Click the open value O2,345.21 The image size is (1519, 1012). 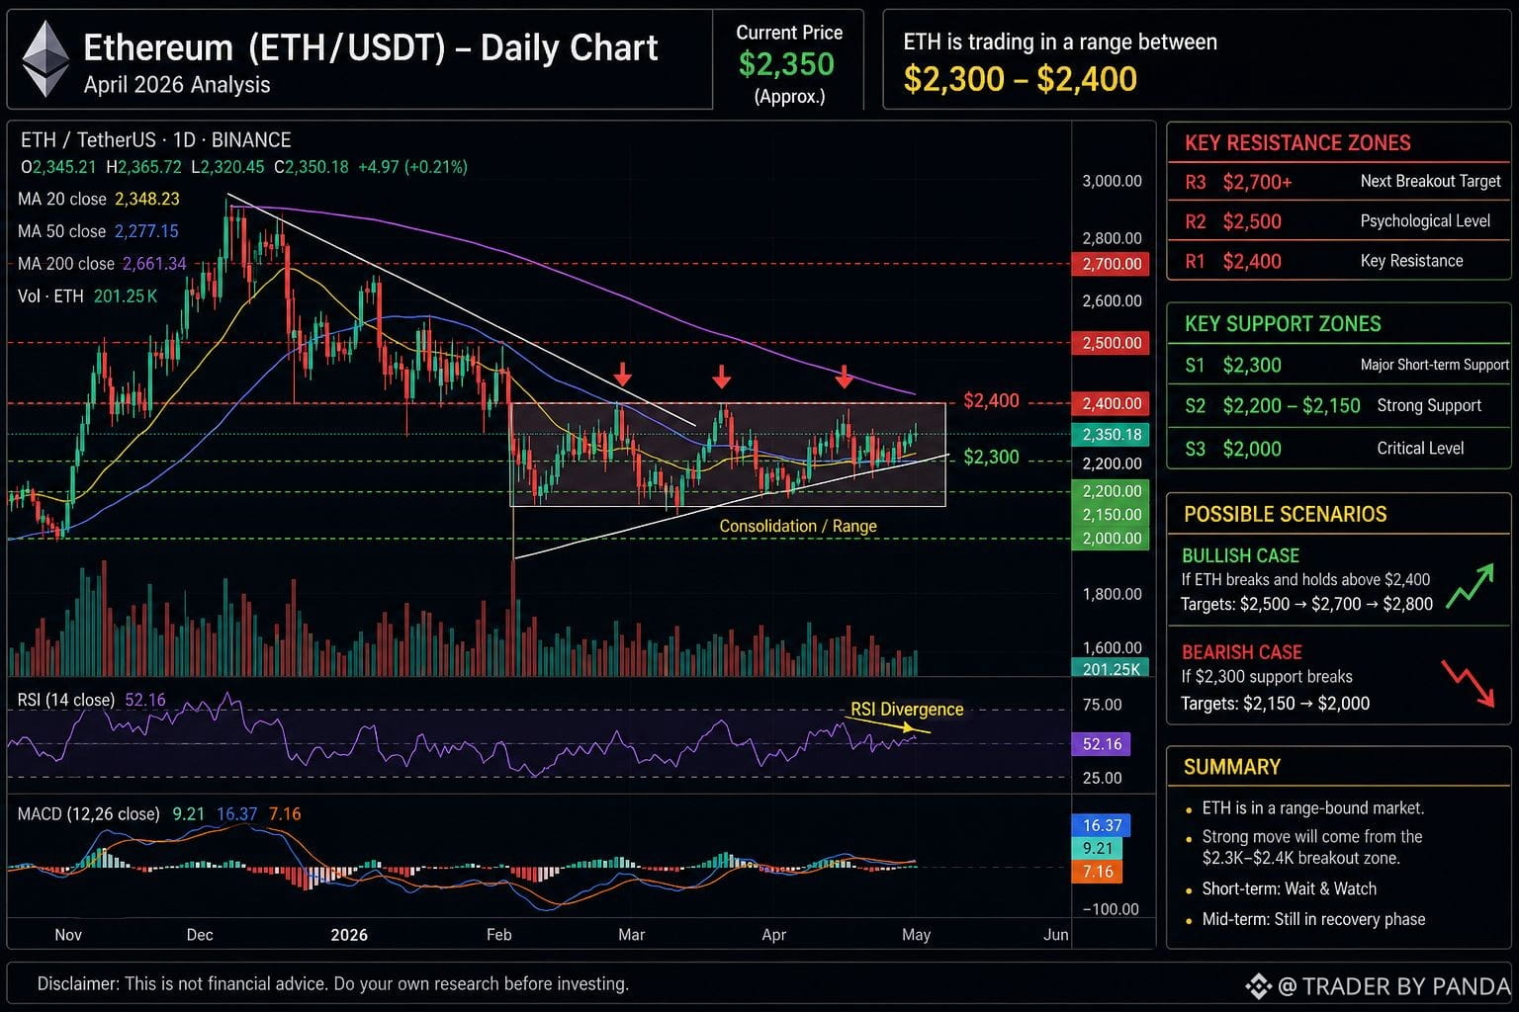click(58, 167)
